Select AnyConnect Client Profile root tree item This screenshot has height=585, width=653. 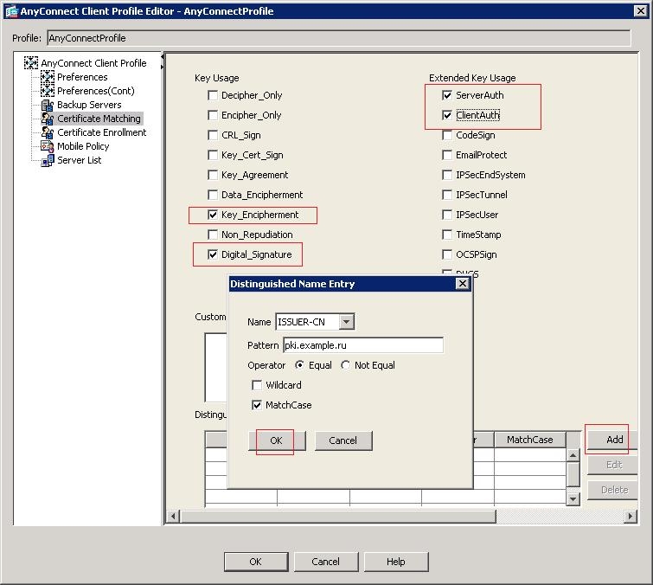point(93,63)
